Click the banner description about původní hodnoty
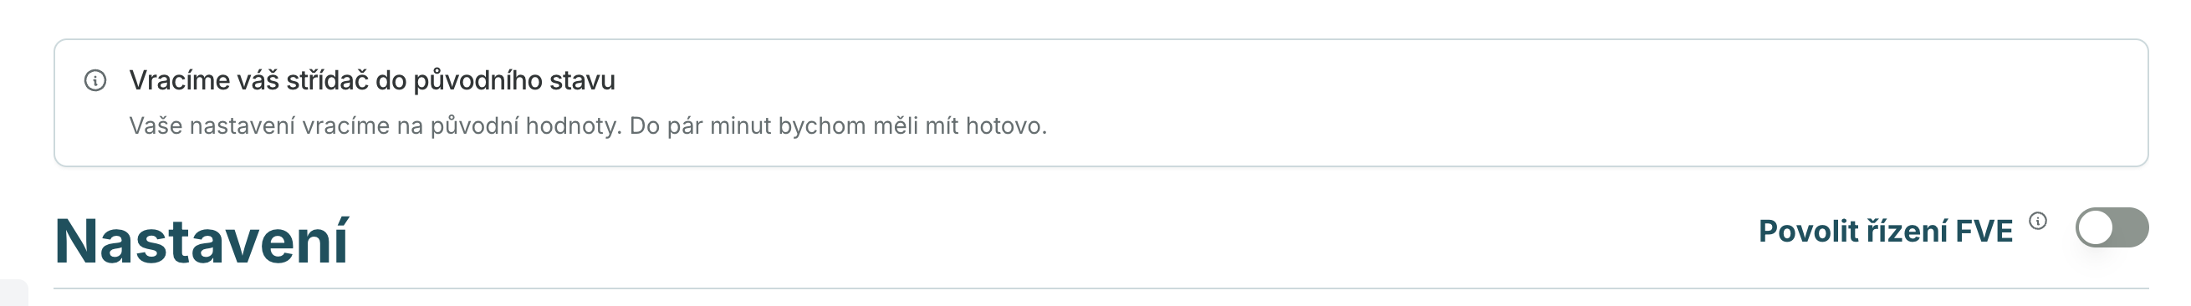2191x306 pixels. click(x=588, y=125)
